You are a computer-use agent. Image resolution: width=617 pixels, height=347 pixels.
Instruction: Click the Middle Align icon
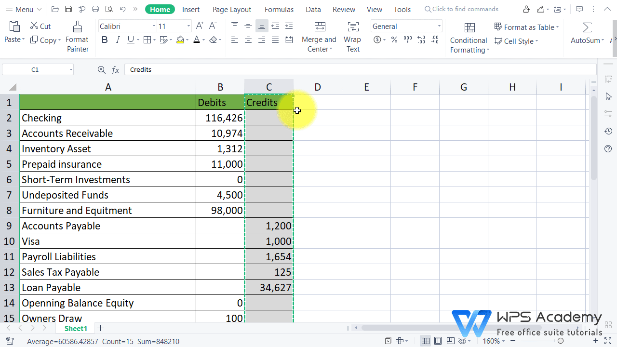[x=248, y=26]
